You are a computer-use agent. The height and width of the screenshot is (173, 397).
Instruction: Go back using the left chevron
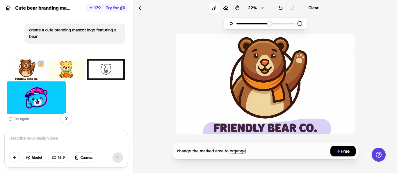(140, 8)
